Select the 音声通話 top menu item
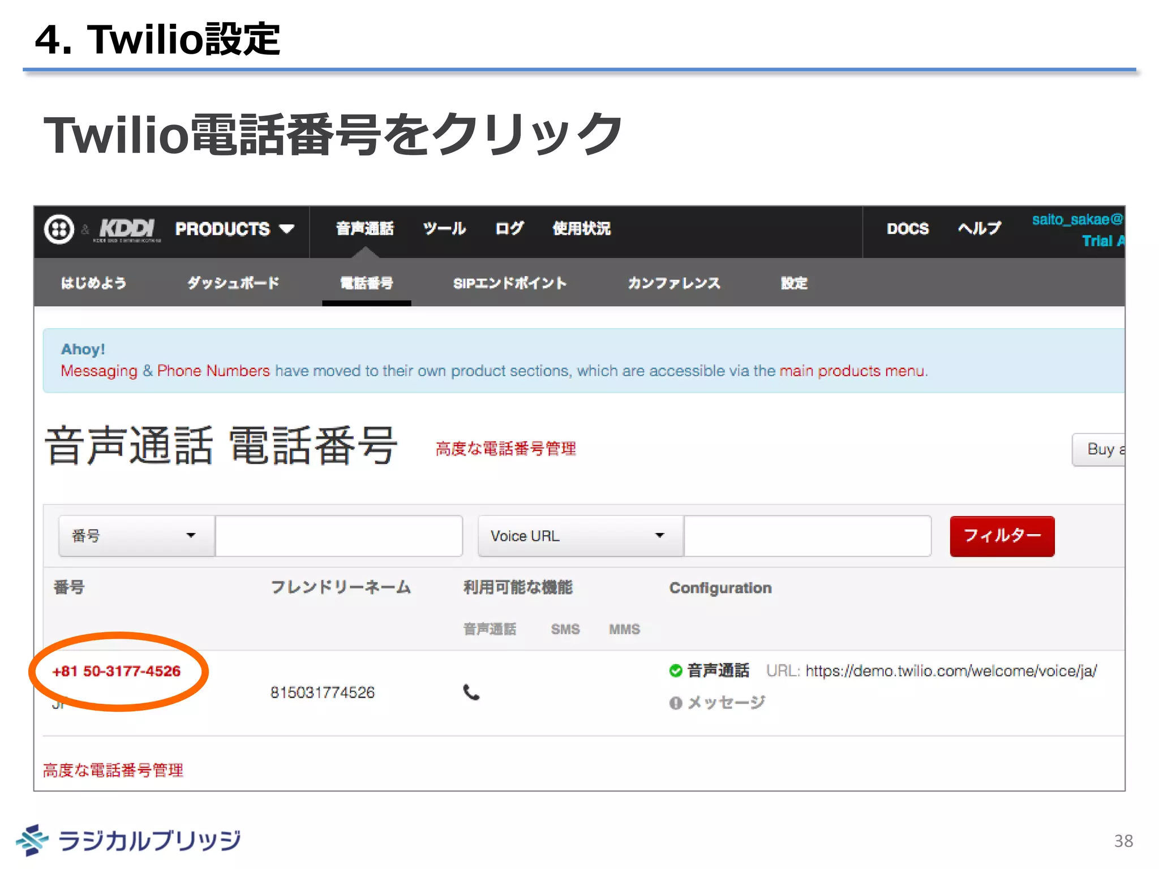Screen dimensions: 1159x869 coord(364,229)
